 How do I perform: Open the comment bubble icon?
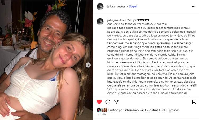108,102
